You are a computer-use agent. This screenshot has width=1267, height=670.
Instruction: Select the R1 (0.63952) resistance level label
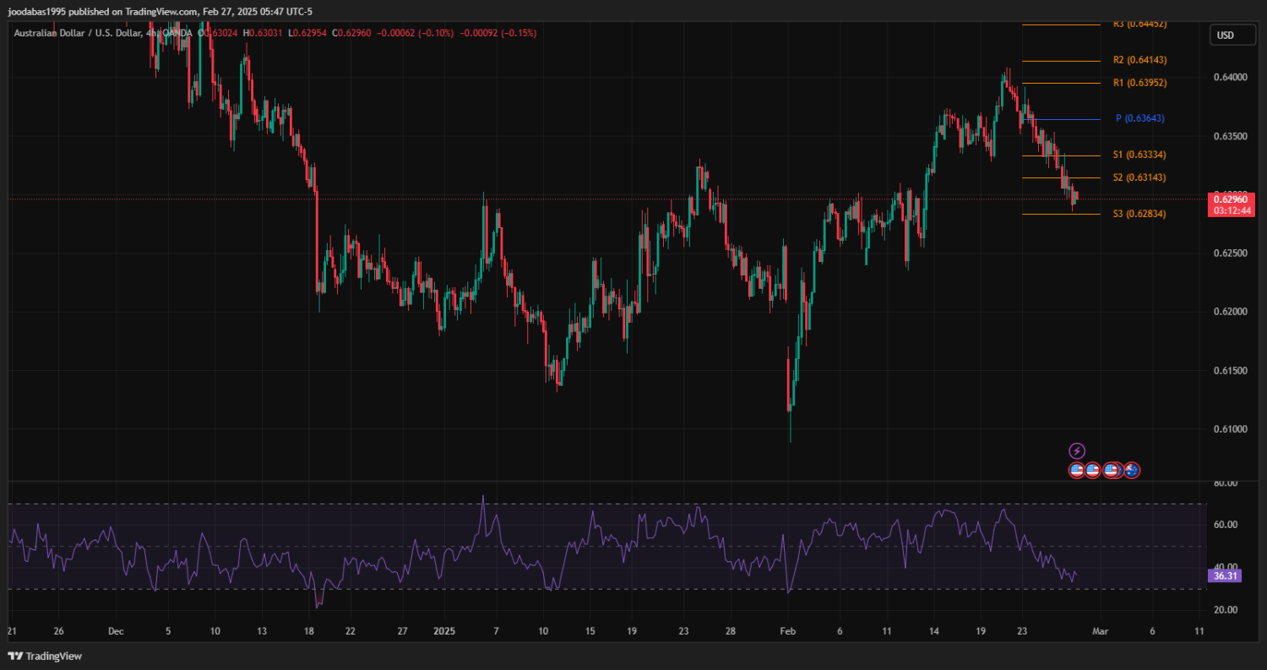(x=1139, y=83)
